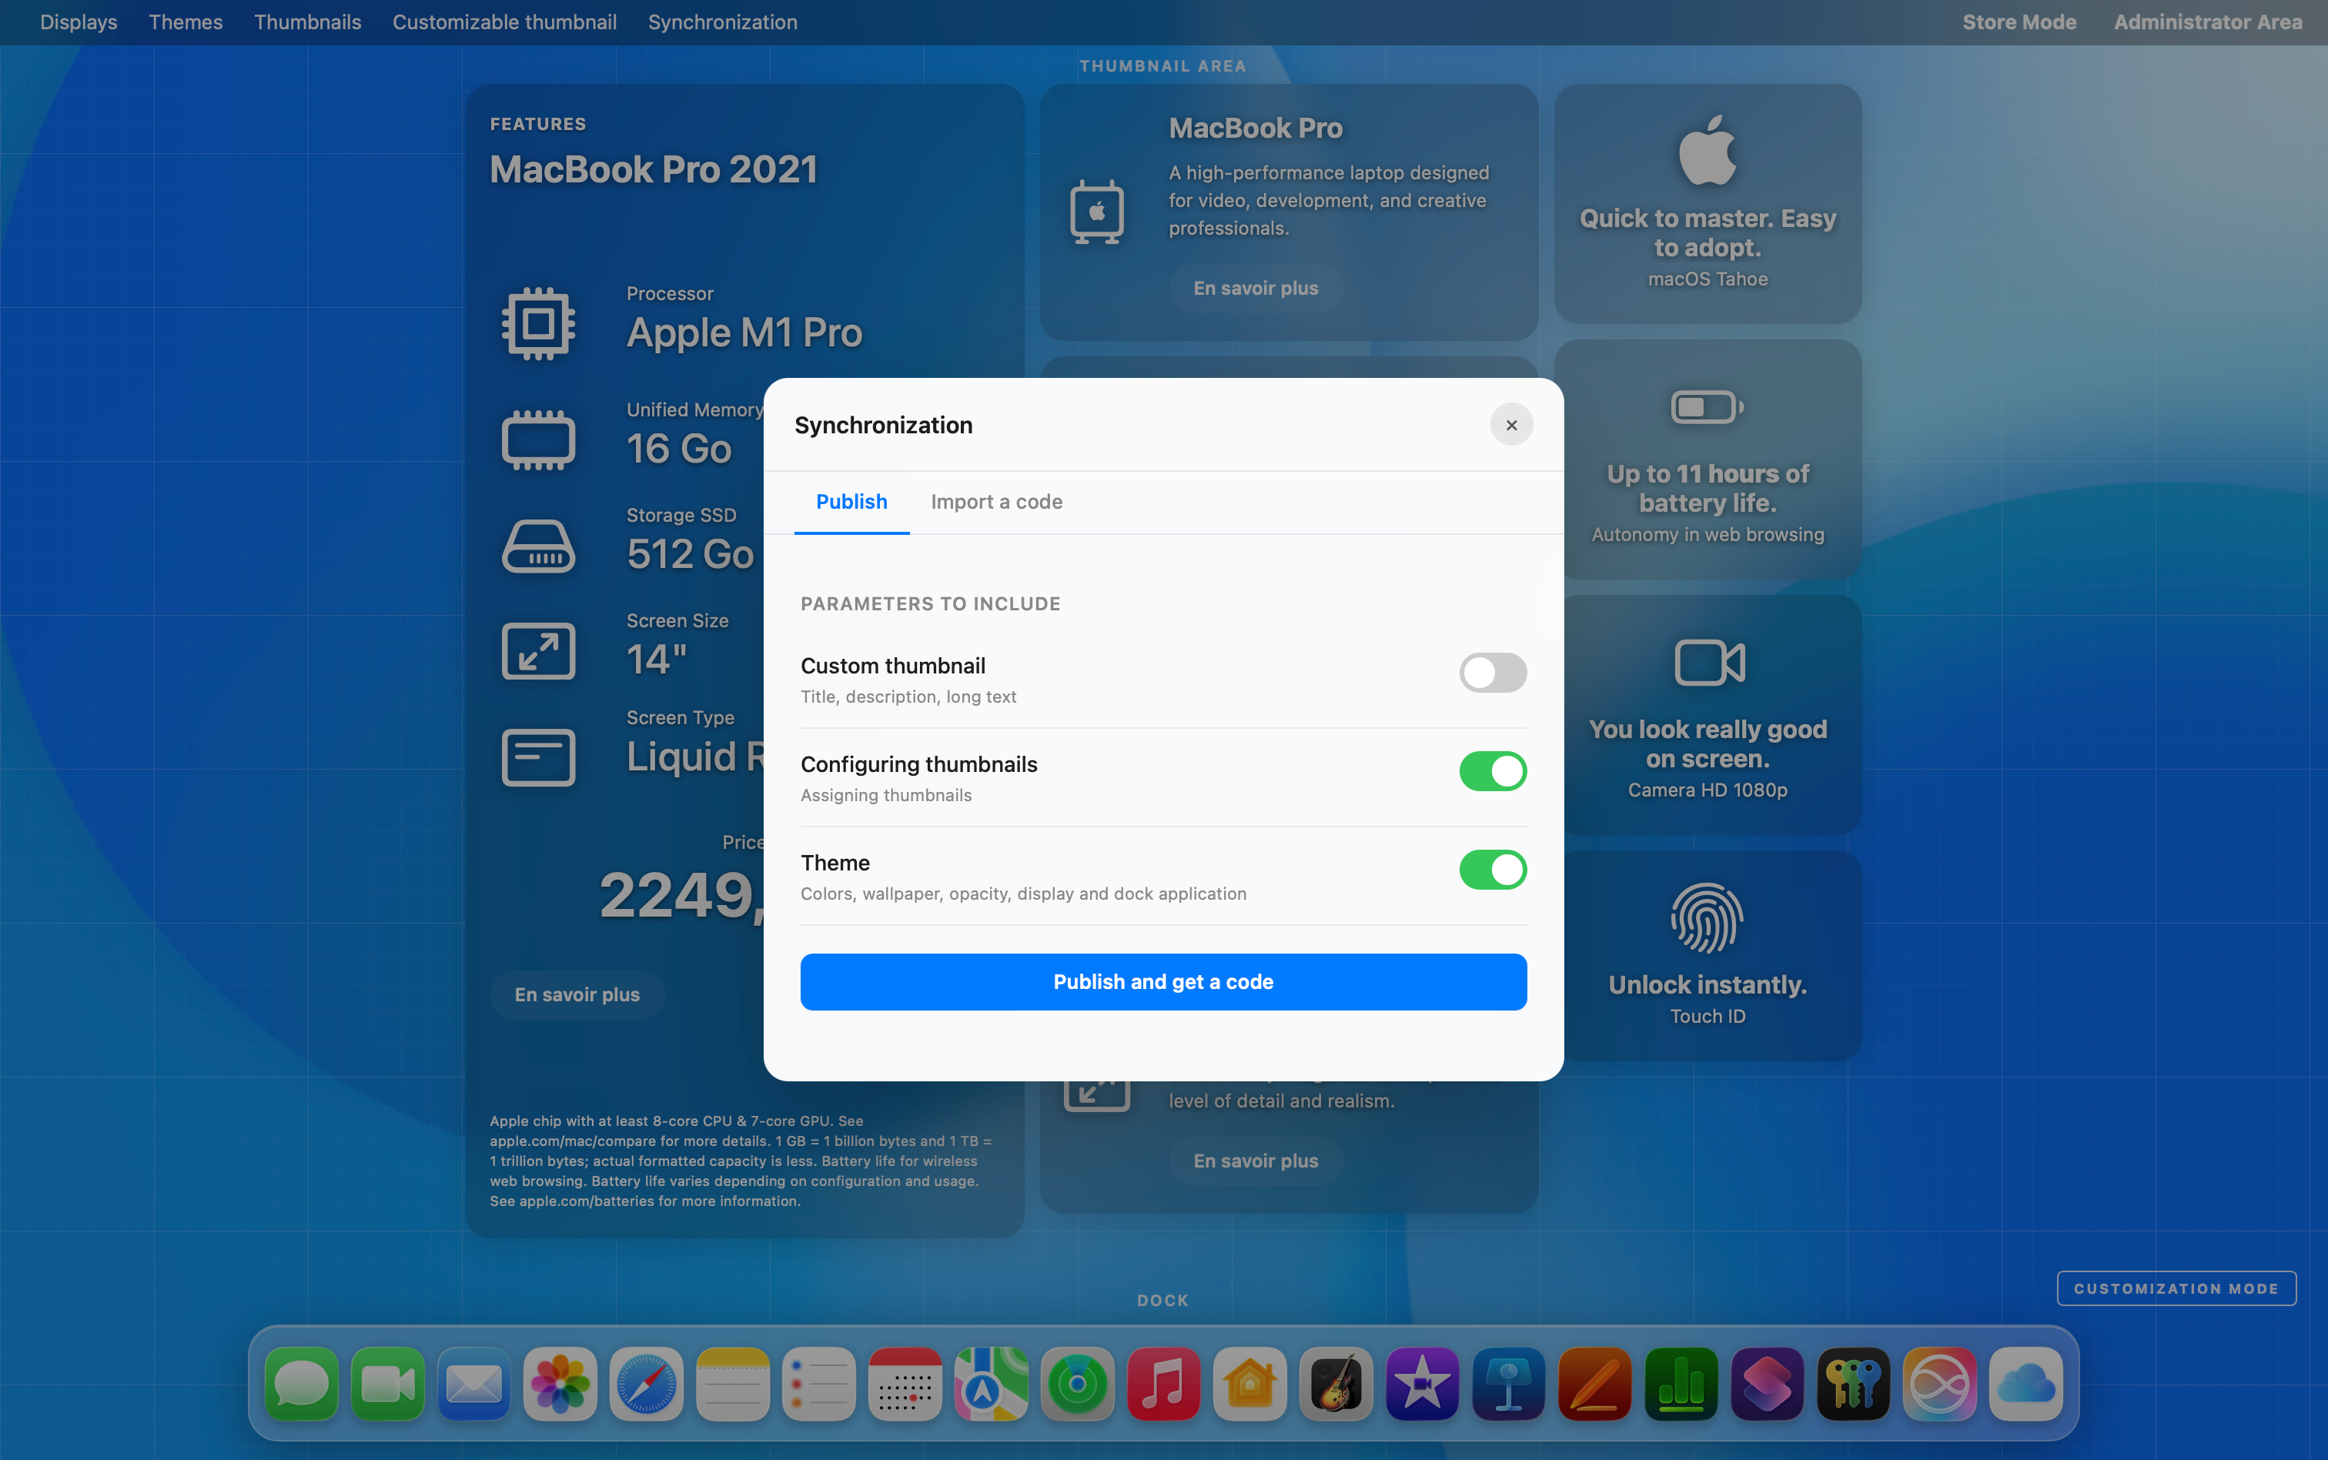The height and width of the screenshot is (1460, 2328).
Task: Enable the Custom thumbnail toggle
Action: pos(1493,673)
